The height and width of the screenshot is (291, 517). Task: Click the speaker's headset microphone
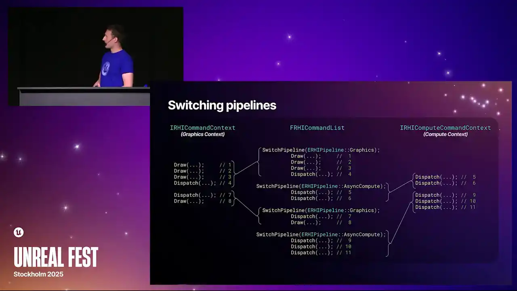click(109, 40)
